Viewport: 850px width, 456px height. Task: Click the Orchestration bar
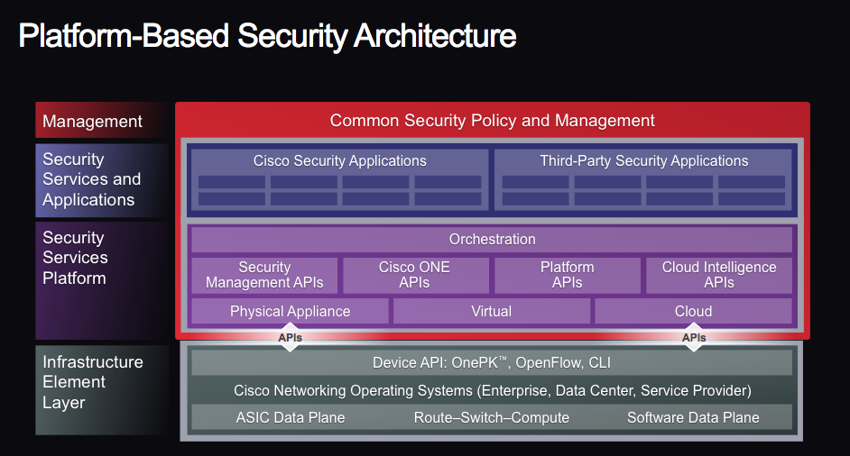(492, 239)
